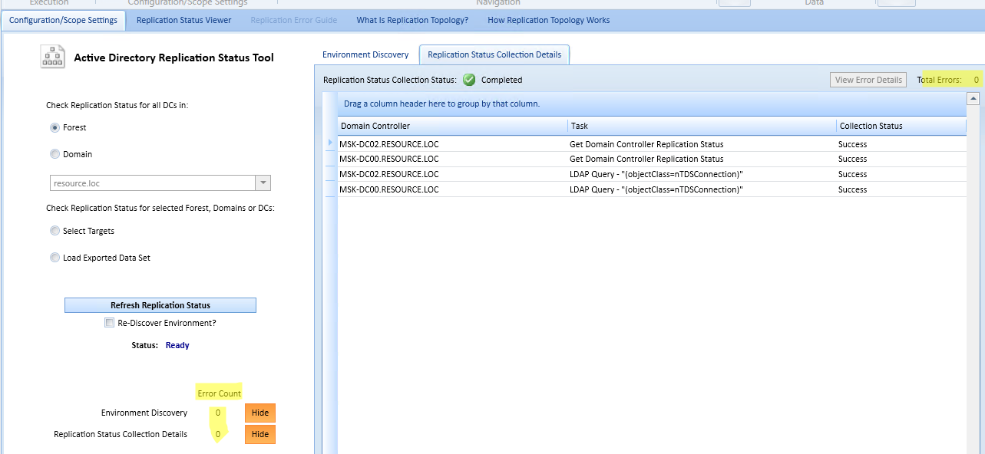The width and height of the screenshot is (985, 454).
Task: Select the Replication Status Collection Details tab
Action: [494, 54]
